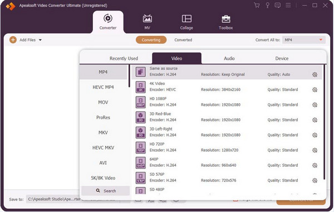Image resolution: width=334 pixels, height=212 pixels.
Task: Choose HEVC MP4 format
Action: pyautogui.click(x=104, y=87)
